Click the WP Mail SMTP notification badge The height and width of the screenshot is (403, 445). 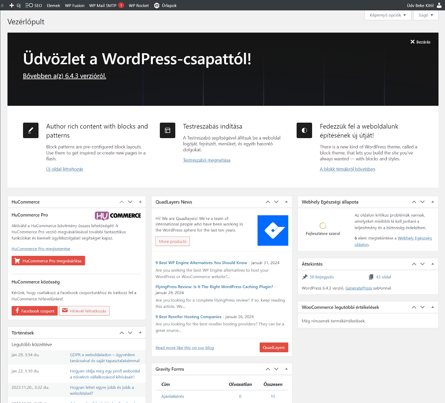[121, 5]
